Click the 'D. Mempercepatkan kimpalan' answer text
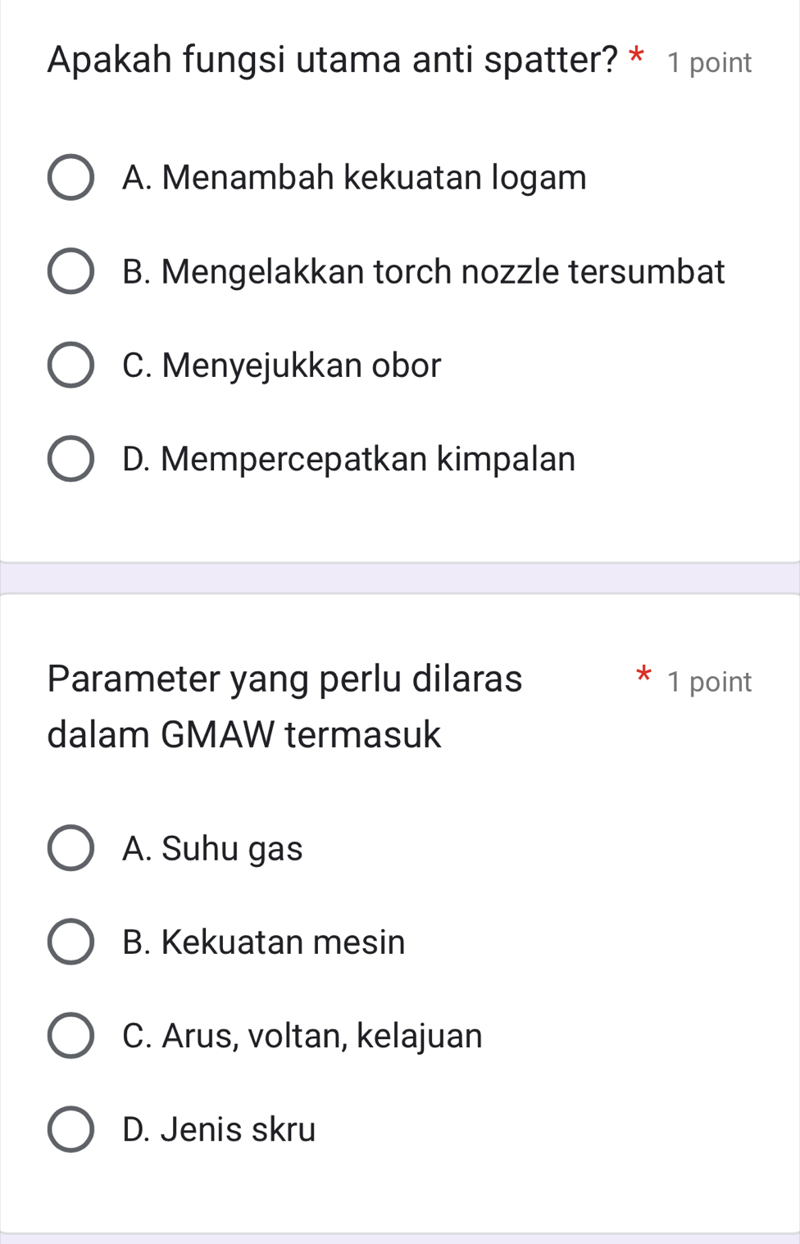Screen dimensions: 800x1244 348,459
